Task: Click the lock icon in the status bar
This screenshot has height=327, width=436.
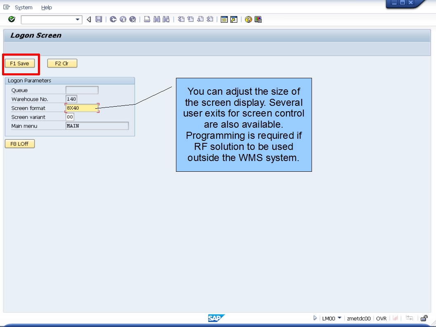Action: (425, 318)
